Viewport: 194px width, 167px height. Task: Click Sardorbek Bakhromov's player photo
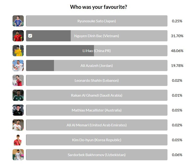18,155
